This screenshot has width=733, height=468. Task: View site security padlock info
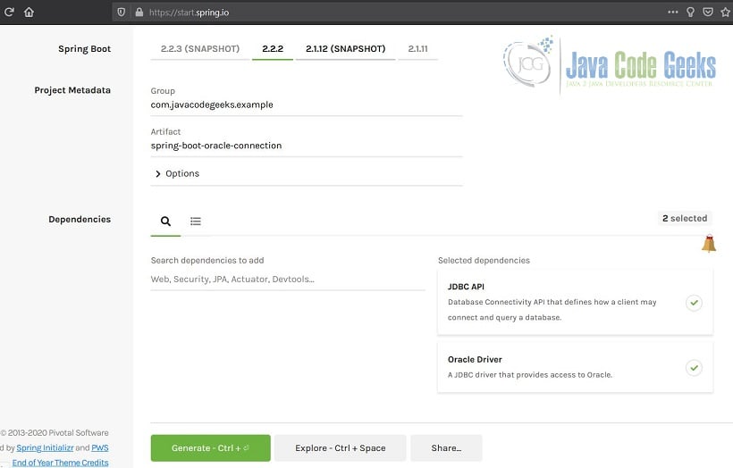pyautogui.click(x=139, y=13)
